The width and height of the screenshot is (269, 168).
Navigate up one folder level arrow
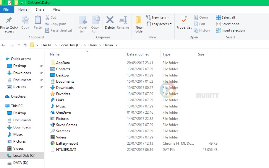coord(25,45)
